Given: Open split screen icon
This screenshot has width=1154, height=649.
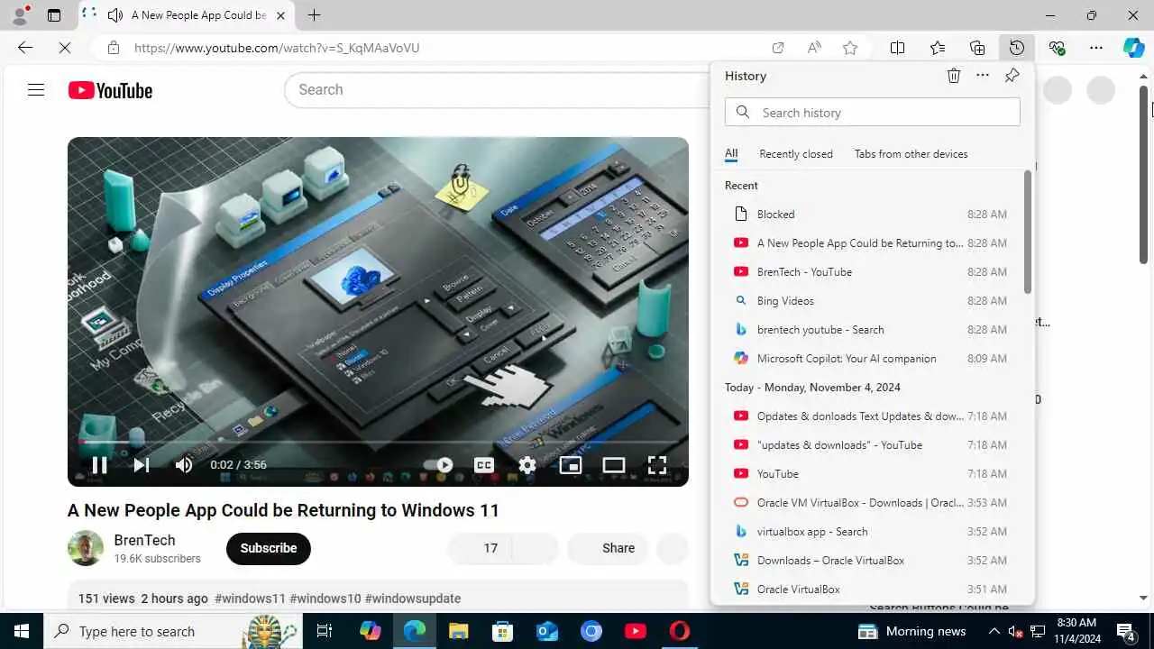Looking at the screenshot, I should point(897,48).
